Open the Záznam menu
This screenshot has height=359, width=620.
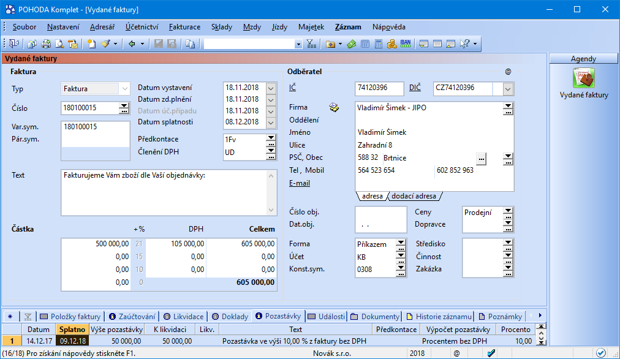pos(348,27)
